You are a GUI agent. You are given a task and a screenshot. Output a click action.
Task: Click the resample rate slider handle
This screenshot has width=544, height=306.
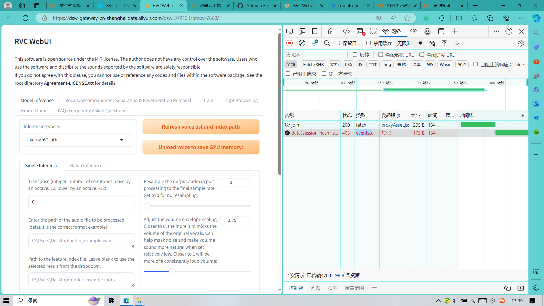147,206
